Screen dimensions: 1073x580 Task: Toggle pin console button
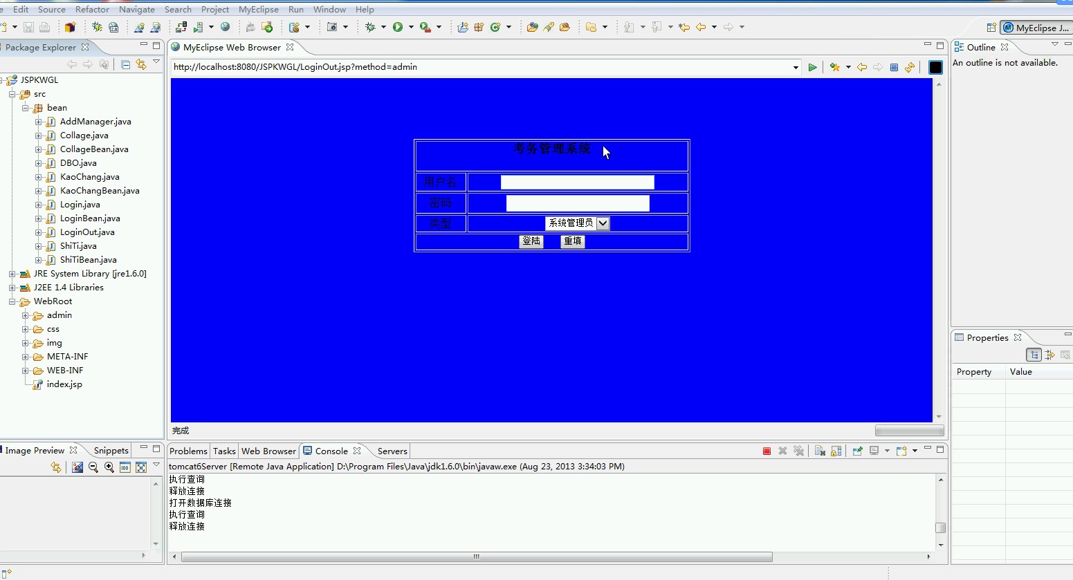click(857, 451)
